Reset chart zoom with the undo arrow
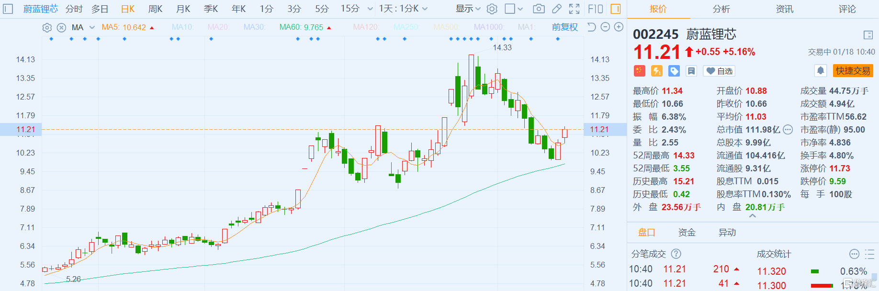 [x=592, y=27]
